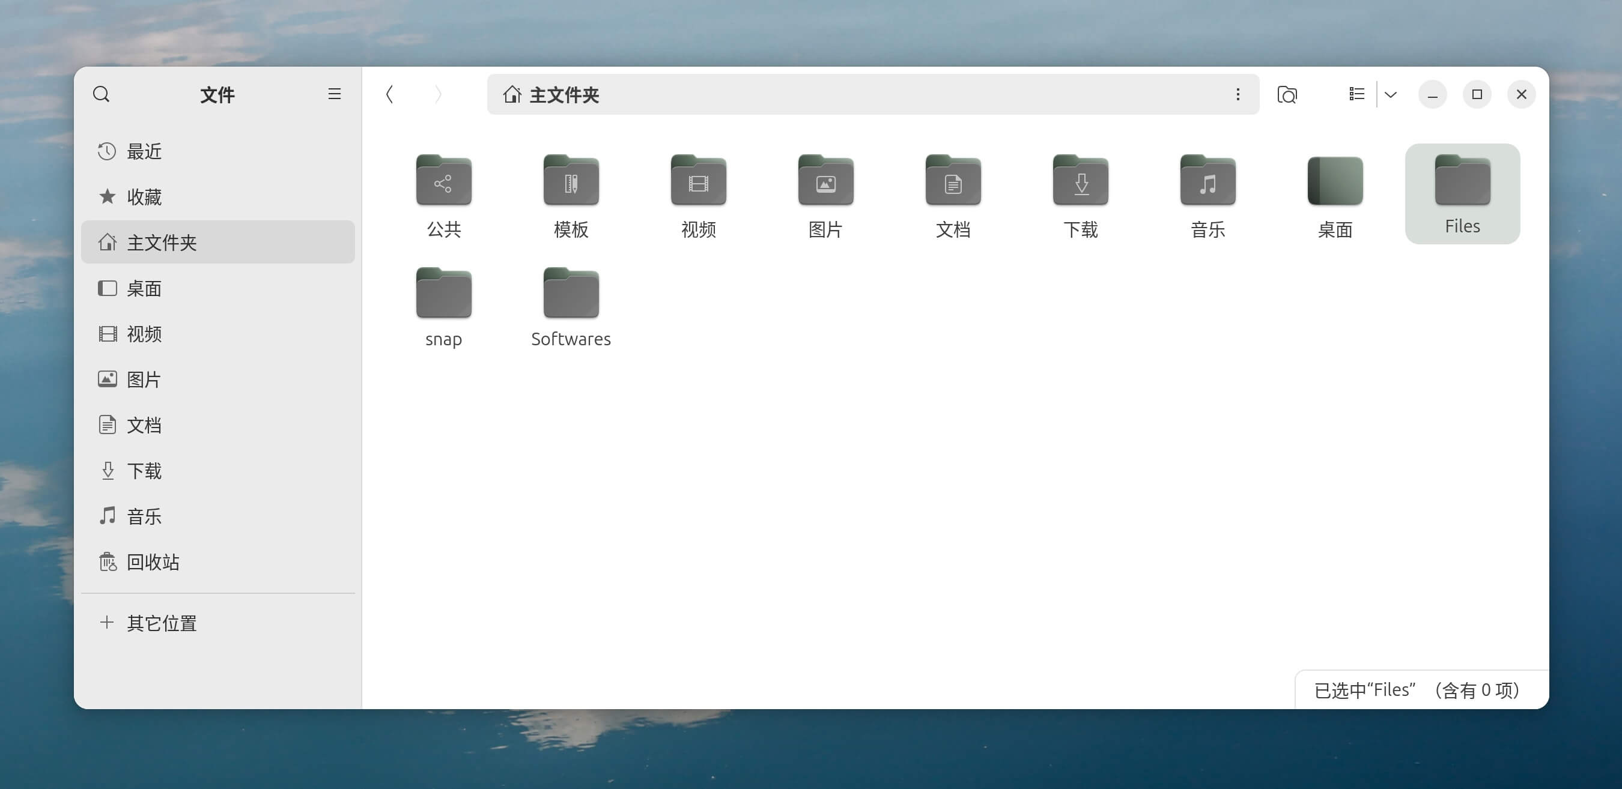Select the snap folder
This screenshot has width=1622, height=789.
click(x=443, y=294)
